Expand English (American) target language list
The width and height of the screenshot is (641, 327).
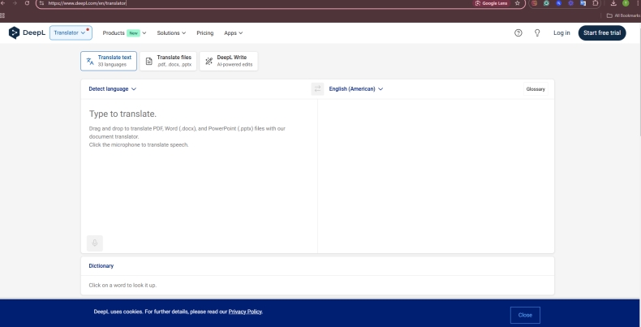(x=355, y=88)
